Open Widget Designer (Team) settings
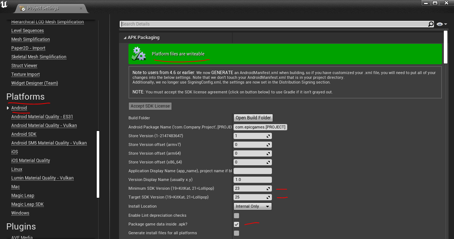The image size is (454, 239). click(x=35, y=83)
